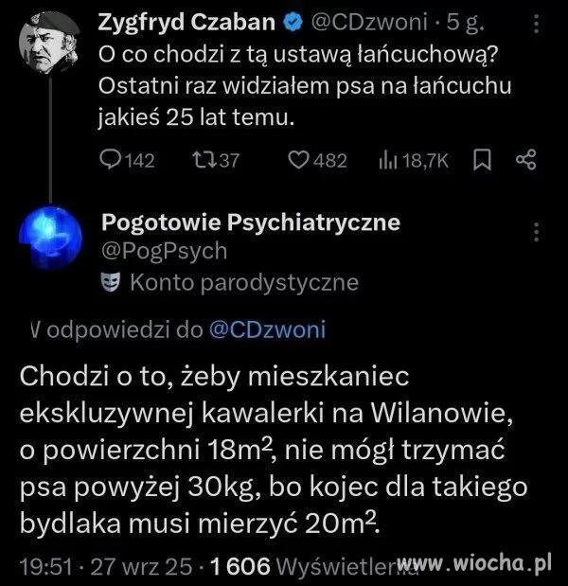Bookmark Zygfryd Czaban's tweet
Viewport: 568px width, 586px height.
click(481, 162)
